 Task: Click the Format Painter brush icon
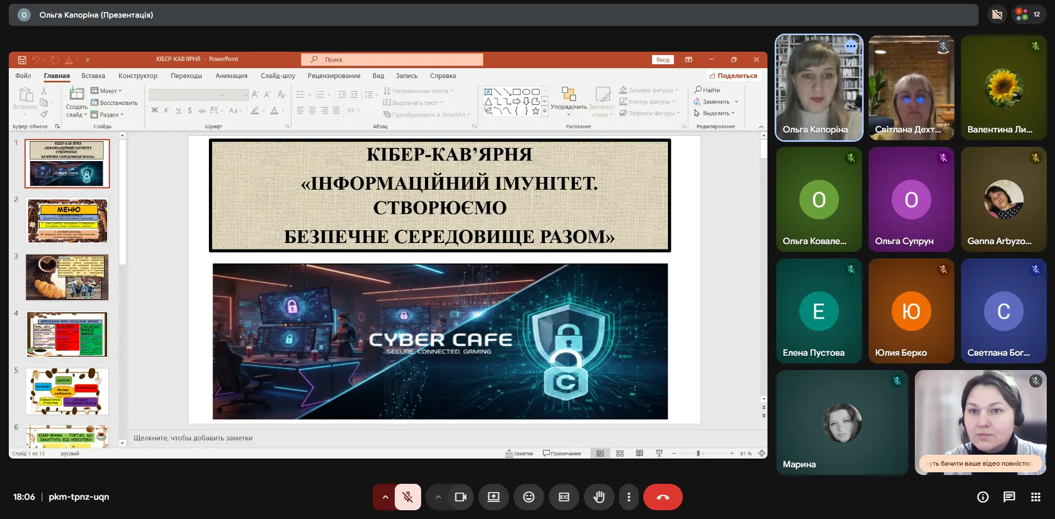click(x=44, y=114)
